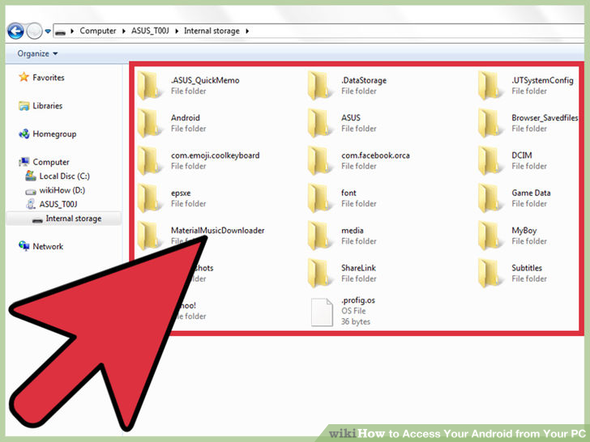Click the Network icon in sidebar

click(24, 246)
